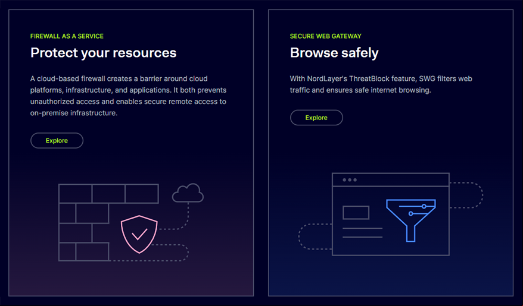Click the cloud outline icon
The image size is (523, 306).
(188, 193)
